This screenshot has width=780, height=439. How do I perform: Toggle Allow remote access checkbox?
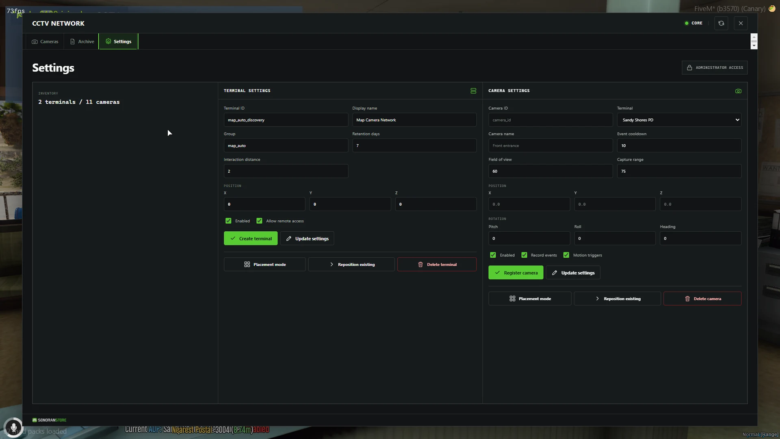(x=259, y=221)
